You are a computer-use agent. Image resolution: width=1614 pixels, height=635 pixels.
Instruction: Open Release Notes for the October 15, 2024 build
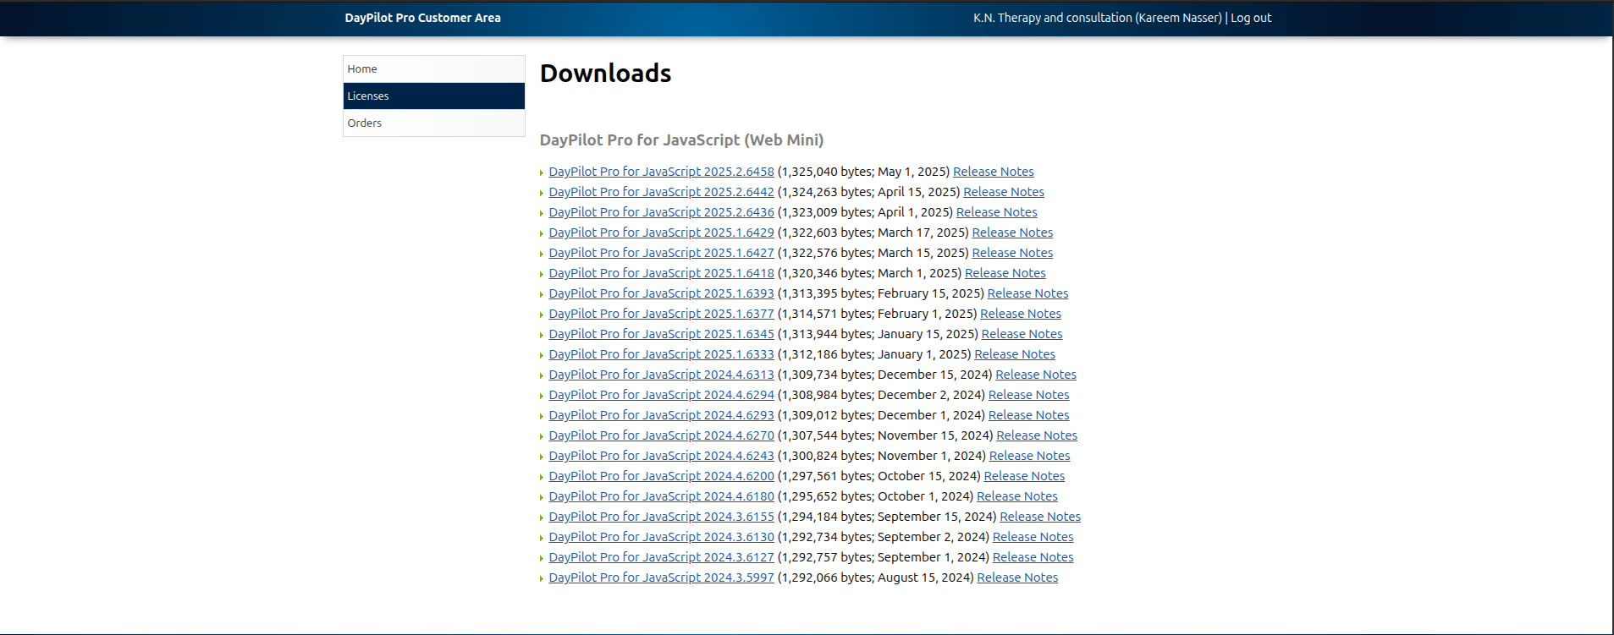tap(1024, 476)
